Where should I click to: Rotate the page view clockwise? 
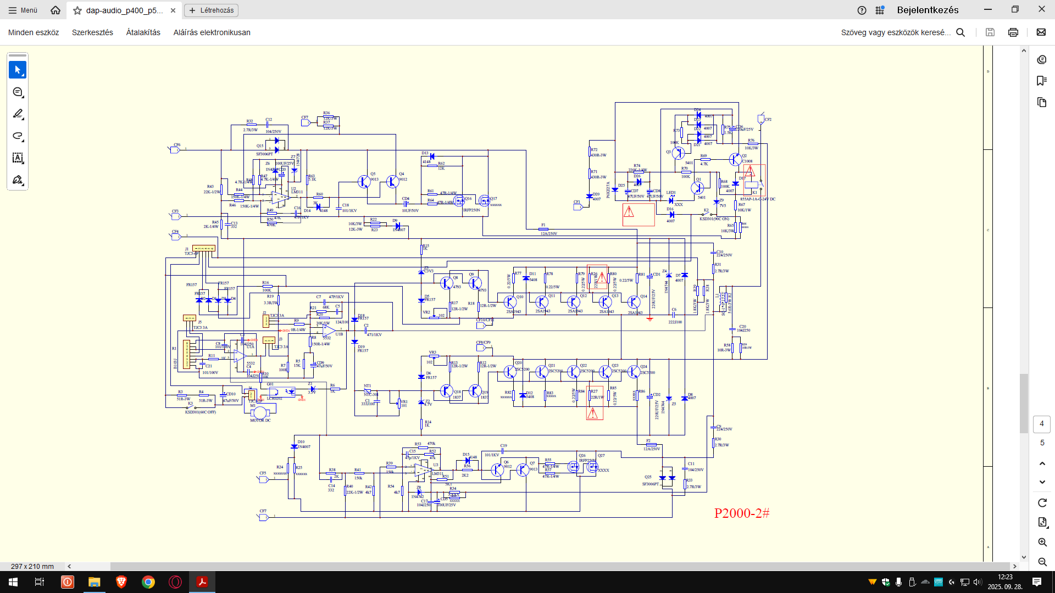click(x=1042, y=503)
